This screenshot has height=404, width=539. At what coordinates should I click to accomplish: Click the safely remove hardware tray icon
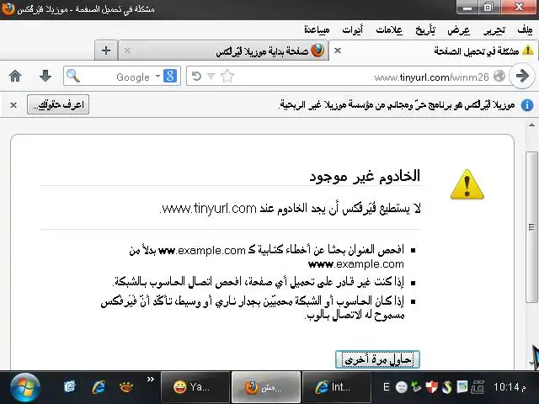tap(416, 387)
